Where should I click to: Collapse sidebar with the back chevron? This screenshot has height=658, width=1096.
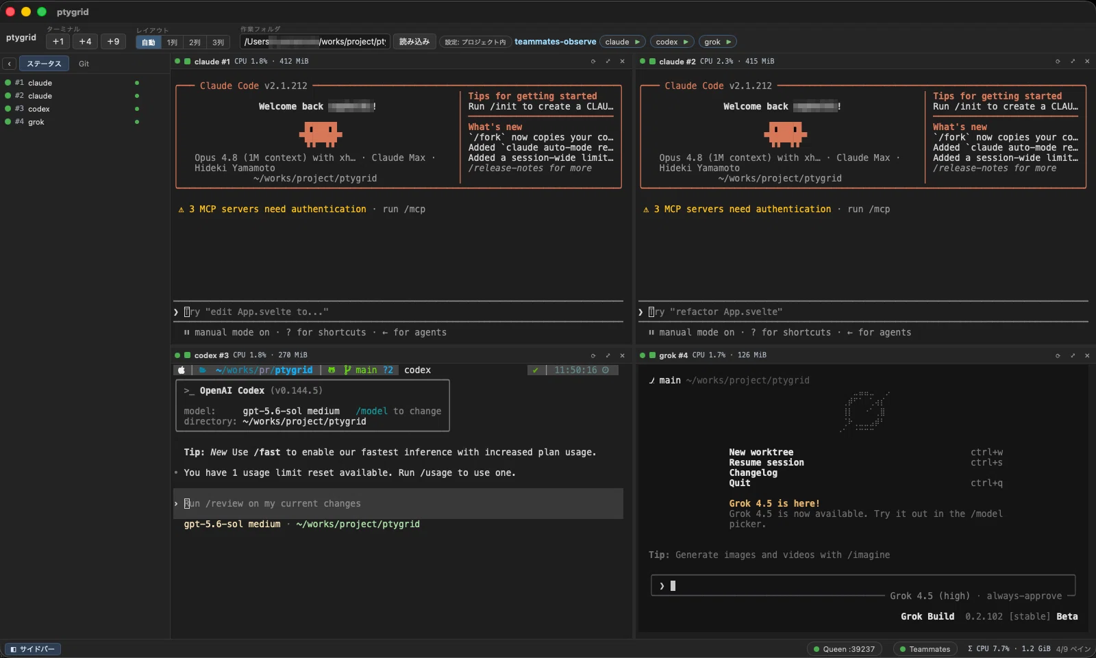click(10, 64)
